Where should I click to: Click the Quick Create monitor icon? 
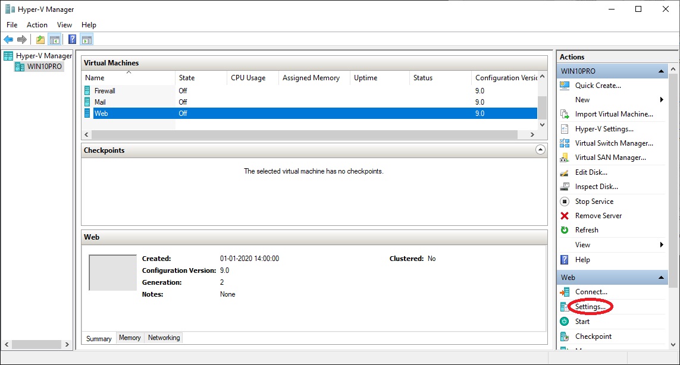pyautogui.click(x=565, y=86)
